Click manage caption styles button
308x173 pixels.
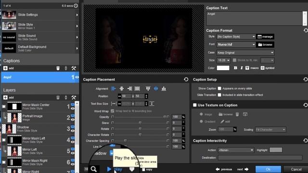265,37
